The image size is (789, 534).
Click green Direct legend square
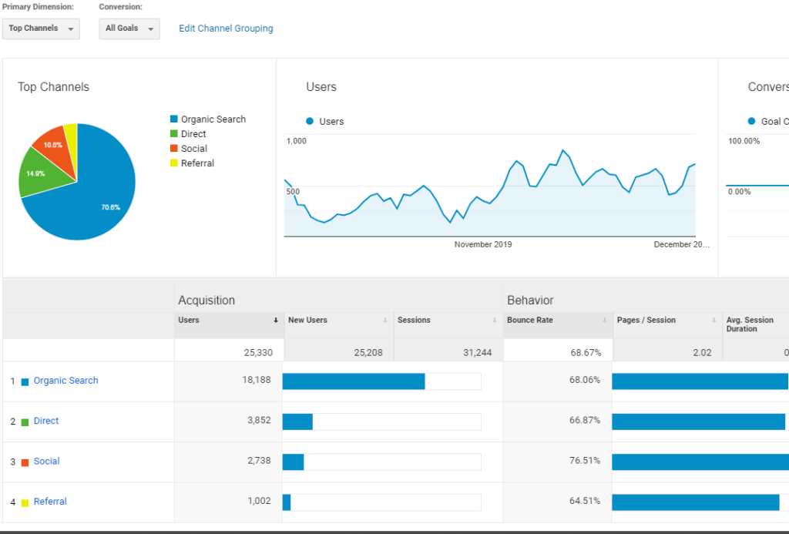click(x=174, y=134)
